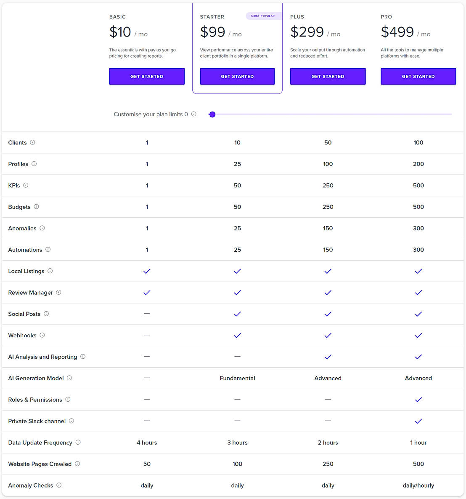The height and width of the screenshot is (499, 466).
Task: Open the Data Update Frequency info icon
Action: coord(78,442)
